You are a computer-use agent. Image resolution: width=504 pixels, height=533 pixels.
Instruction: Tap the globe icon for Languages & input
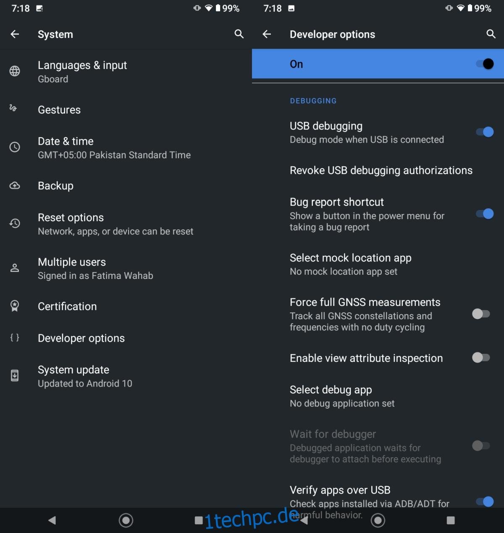click(x=15, y=71)
